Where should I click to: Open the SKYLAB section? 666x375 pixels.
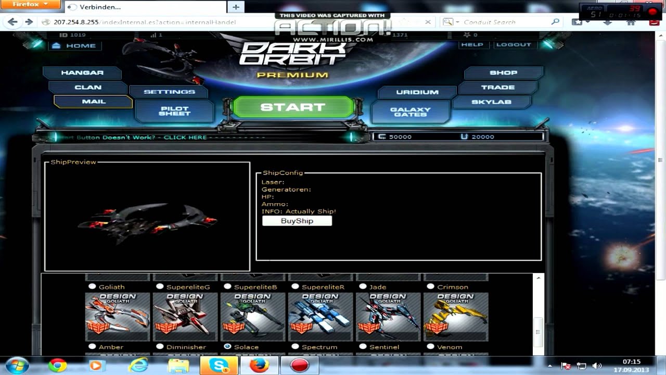pyautogui.click(x=492, y=102)
